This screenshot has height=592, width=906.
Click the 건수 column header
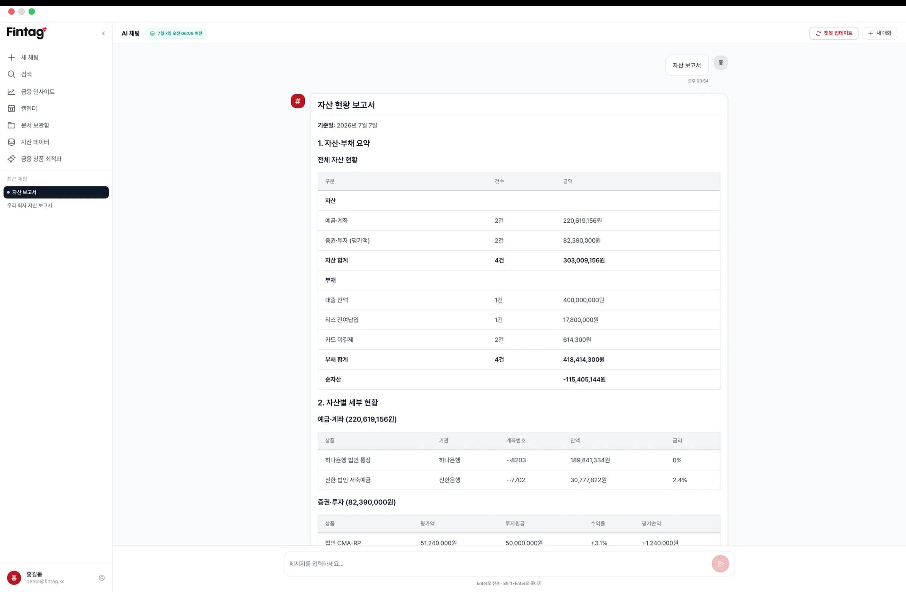click(499, 181)
